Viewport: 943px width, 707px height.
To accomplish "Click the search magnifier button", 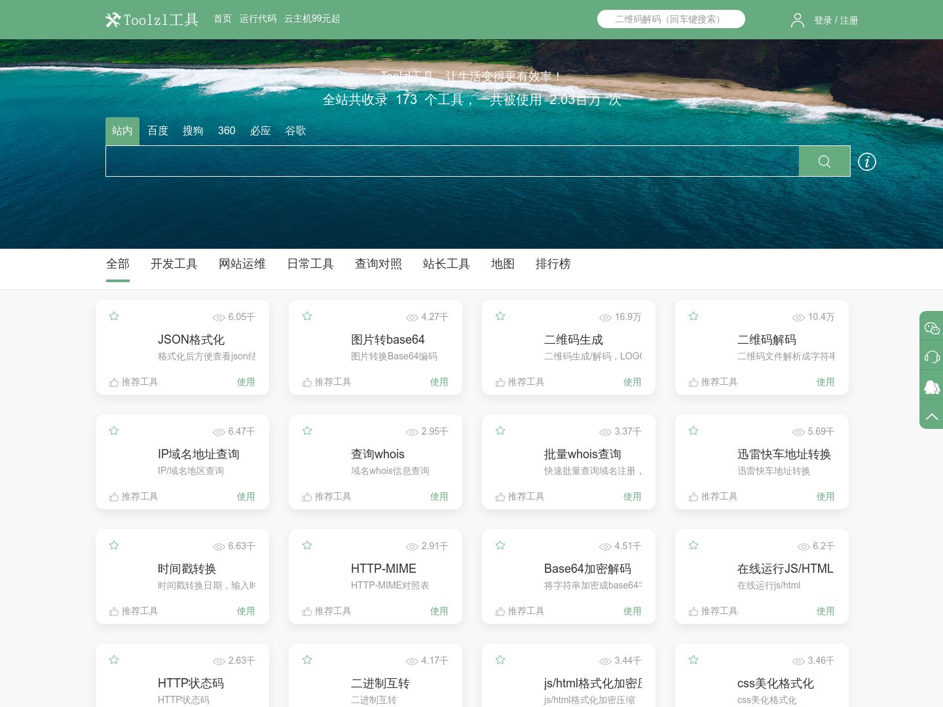I will coord(824,161).
